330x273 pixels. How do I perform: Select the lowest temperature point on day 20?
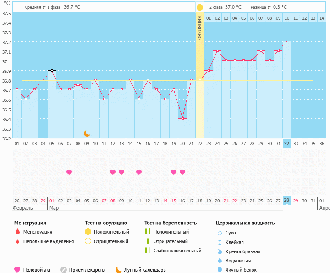click(x=182, y=118)
